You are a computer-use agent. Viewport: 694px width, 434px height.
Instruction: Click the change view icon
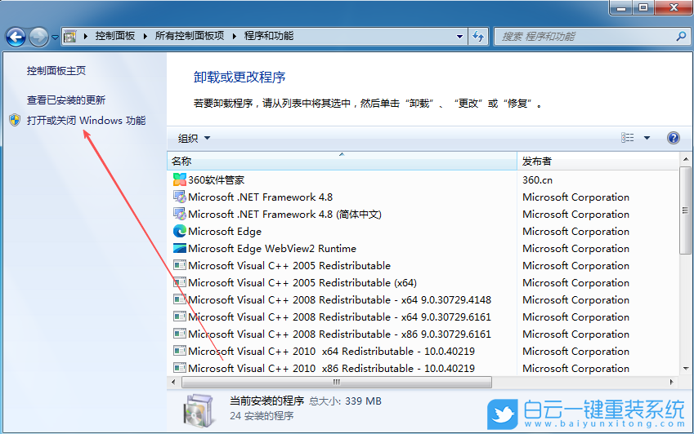click(x=627, y=138)
